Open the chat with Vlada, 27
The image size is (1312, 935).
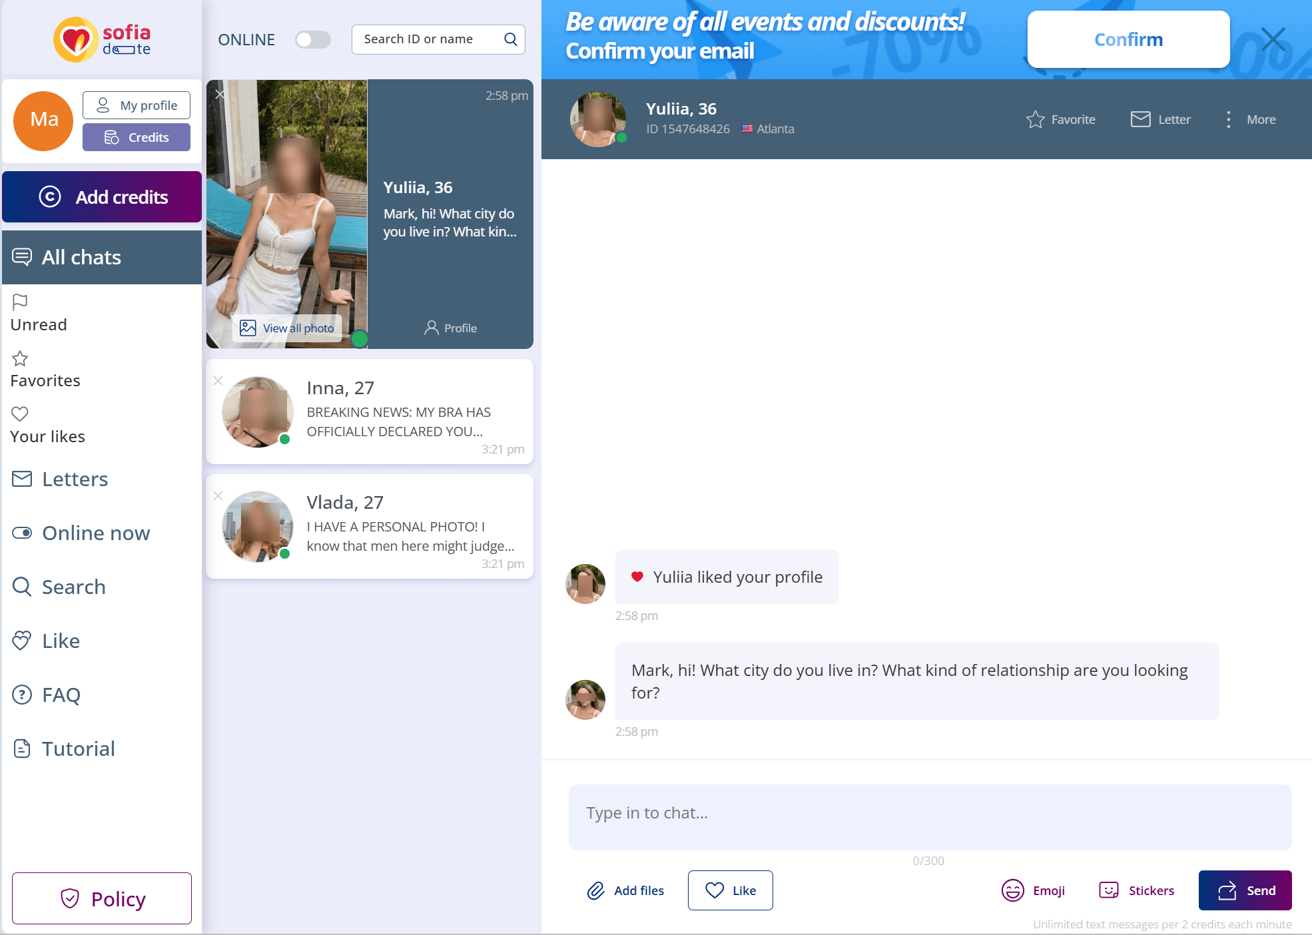pos(370,526)
